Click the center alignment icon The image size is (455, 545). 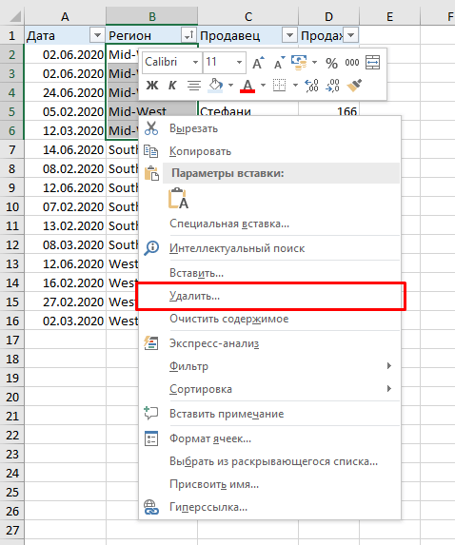(194, 86)
